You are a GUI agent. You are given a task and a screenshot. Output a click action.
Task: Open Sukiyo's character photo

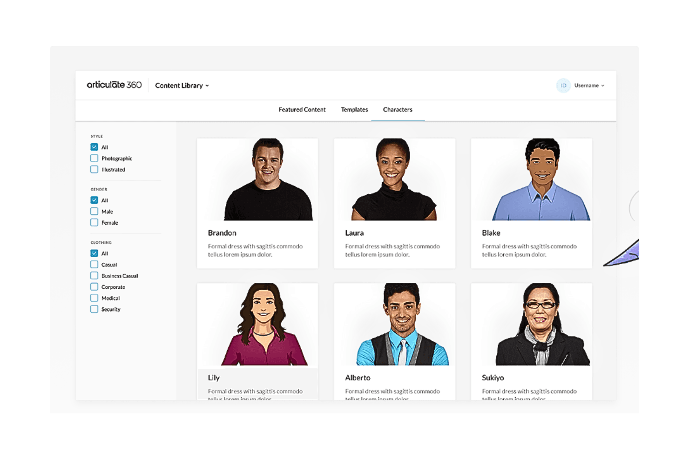click(x=531, y=325)
